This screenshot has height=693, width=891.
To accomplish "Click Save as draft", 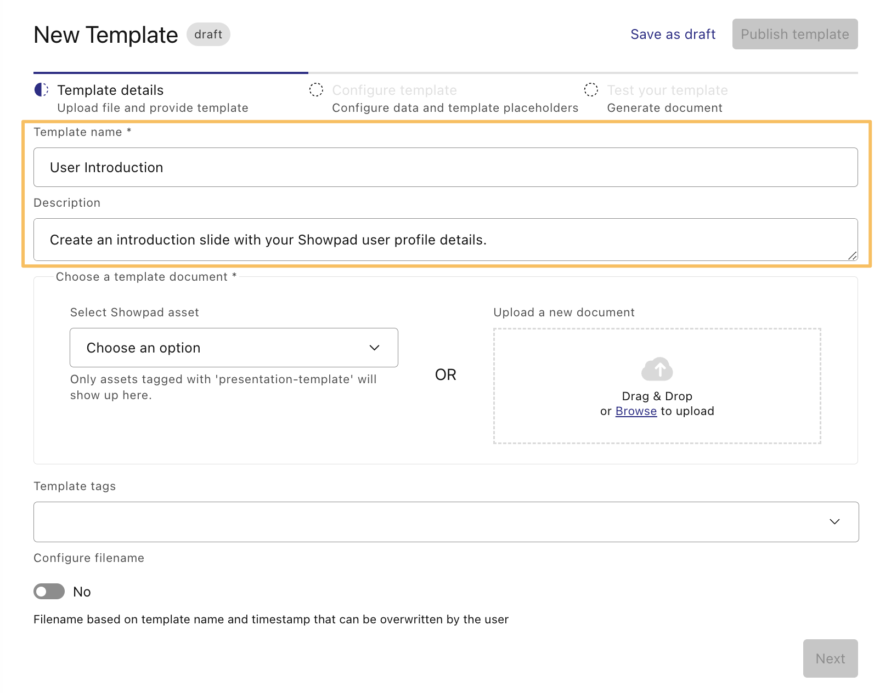I will 673,34.
